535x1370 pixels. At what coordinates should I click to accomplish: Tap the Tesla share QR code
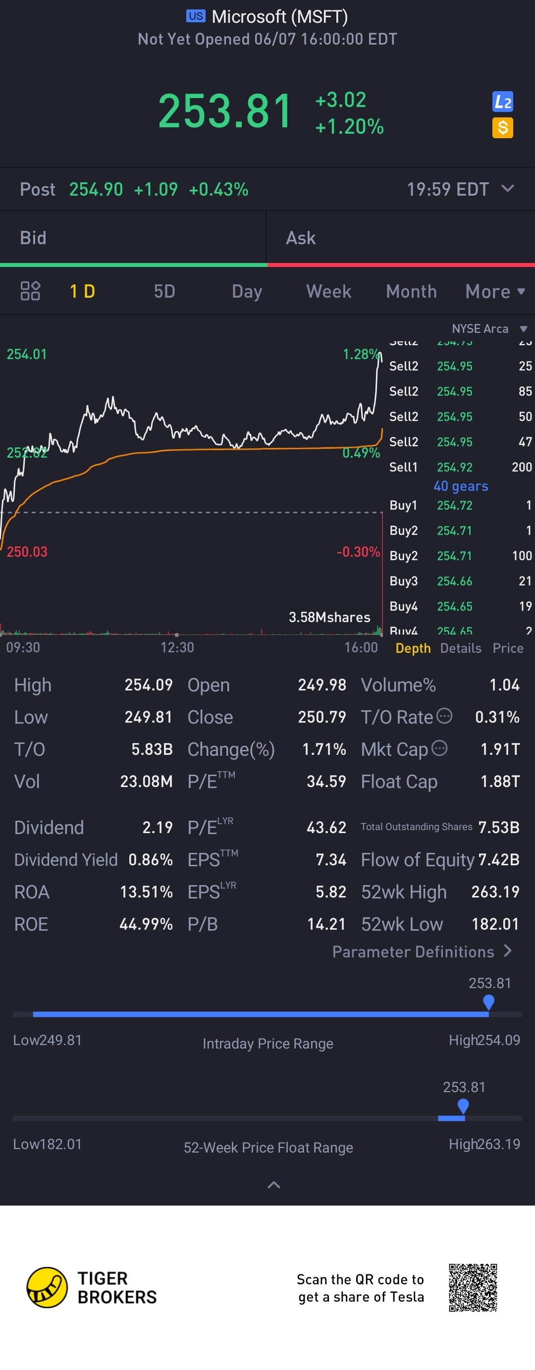(472, 1288)
